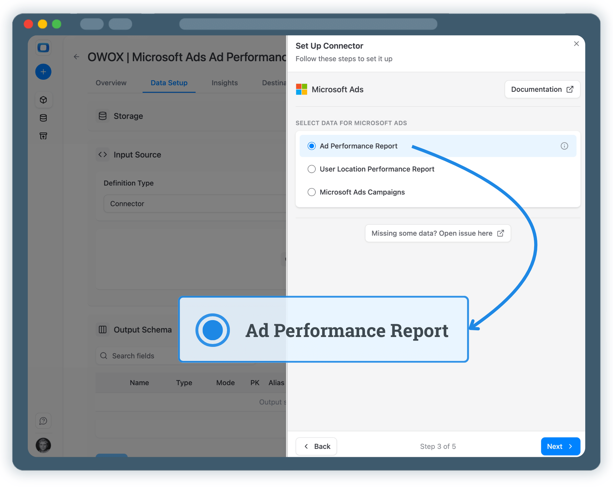Open the Microsoft Ads Documentation link
Screen dimensions: 613x498
(542, 89)
